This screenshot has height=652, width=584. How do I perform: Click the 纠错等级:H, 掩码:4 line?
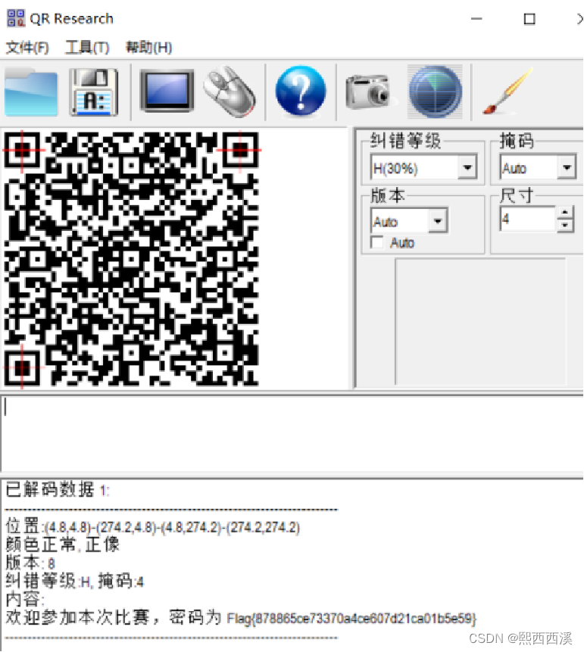tap(75, 581)
